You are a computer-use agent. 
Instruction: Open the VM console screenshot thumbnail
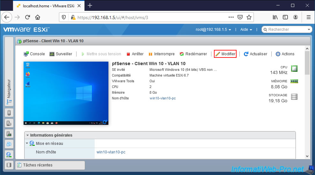coord(66,93)
